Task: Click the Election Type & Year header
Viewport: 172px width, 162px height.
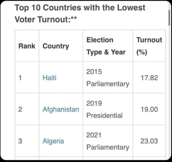Action: pyautogui.click(x=106, y=46)
